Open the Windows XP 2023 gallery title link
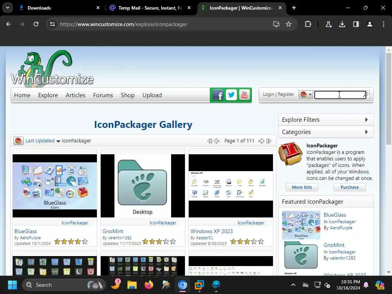This screenshot has width=392, height=294. (x=211, y=231)
